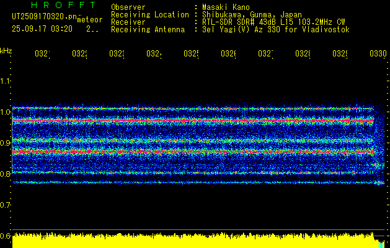Image resolution: width=390 pixels, height=248 pixels.
Task: Select observer name Masaki Kano
Action: 226,7
